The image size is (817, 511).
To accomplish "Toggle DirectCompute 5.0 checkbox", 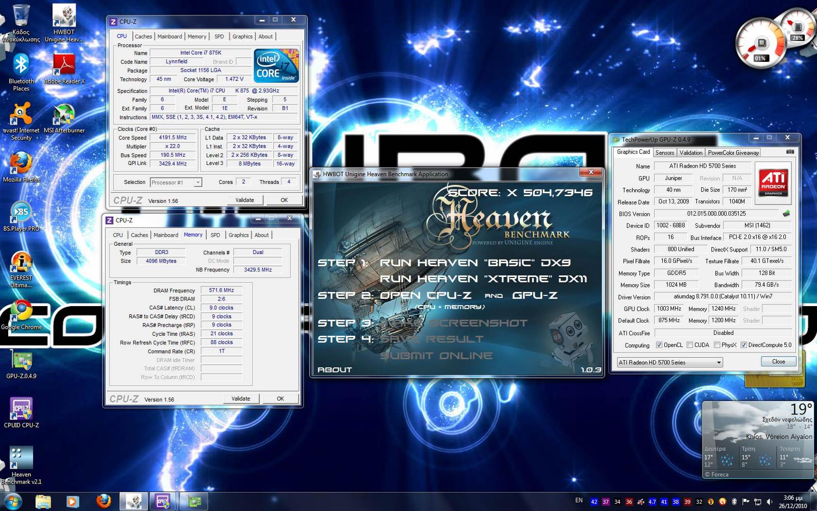I will 743,345.
